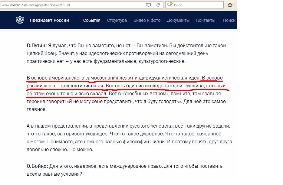Go to Видео и фото section
The width and height of the screenshot is (283, 185).
pos(147,20)
